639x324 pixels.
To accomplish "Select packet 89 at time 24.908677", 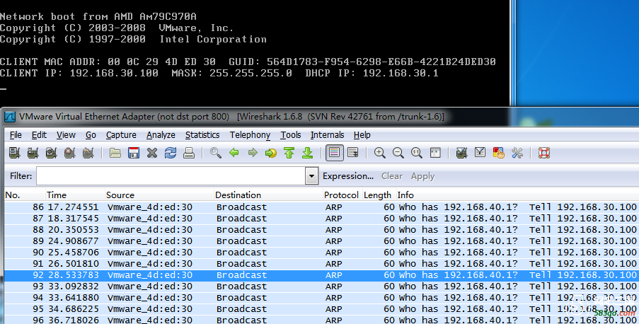I will pyautogui.click(x=321, y=241).
